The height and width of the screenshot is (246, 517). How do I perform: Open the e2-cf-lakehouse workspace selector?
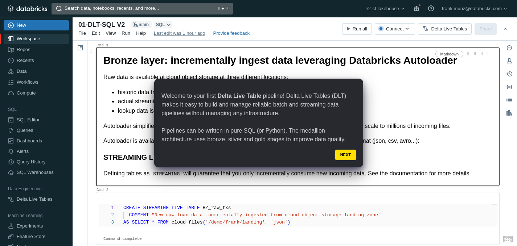coord(385,8)
